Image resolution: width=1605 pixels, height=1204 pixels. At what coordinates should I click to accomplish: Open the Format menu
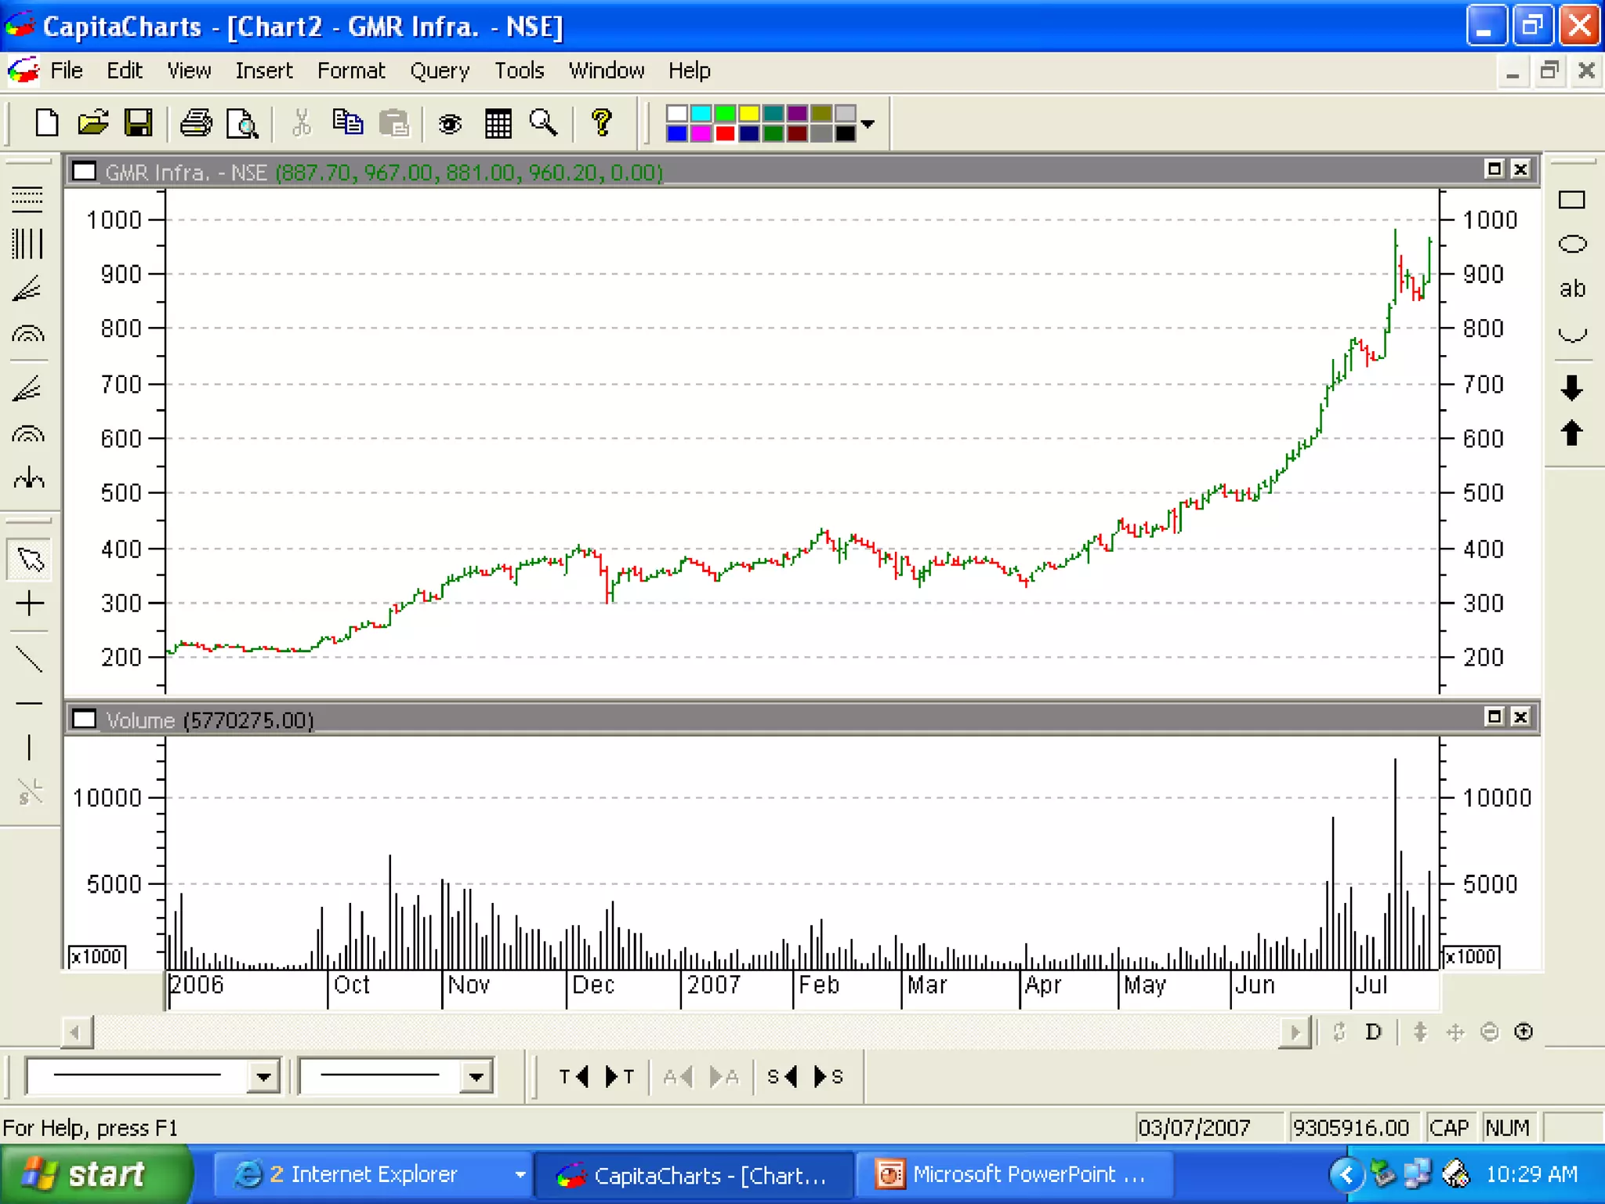click(350, 71)
